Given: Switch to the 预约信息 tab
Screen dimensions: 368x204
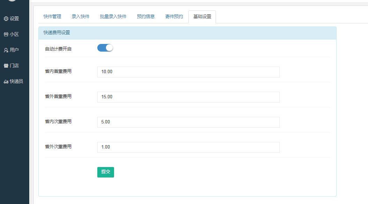Looking at the screenshot, I should pyautogui.click(x=145, y=16).
